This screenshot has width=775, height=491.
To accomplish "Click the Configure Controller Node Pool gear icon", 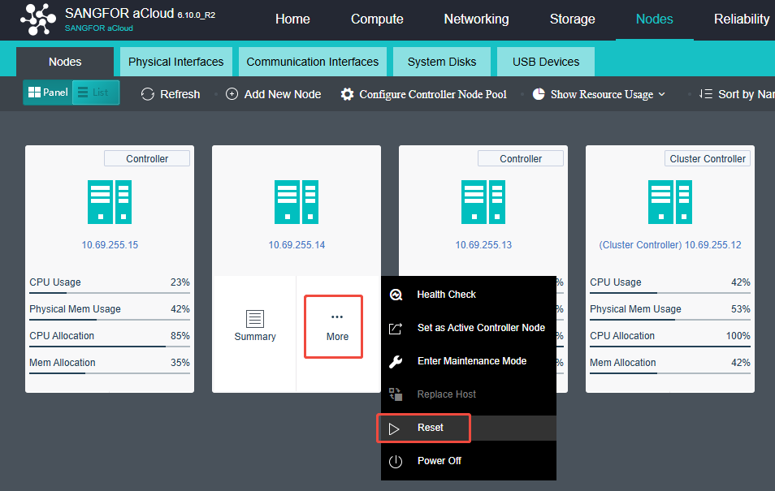I will click(347, 94).
